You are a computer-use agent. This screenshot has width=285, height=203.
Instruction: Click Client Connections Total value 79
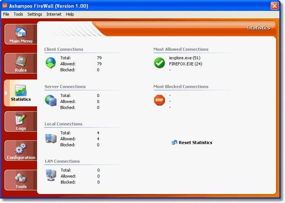tap(99, 58)
